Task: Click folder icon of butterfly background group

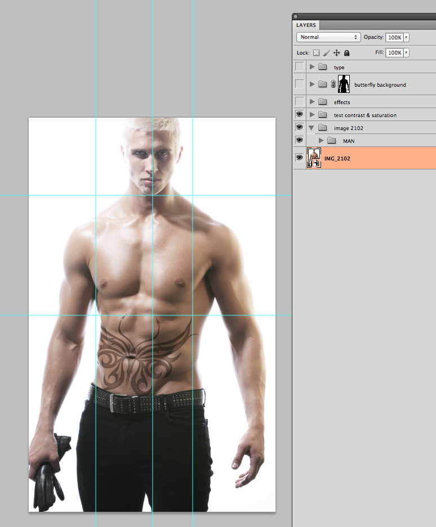Action: 323,84
